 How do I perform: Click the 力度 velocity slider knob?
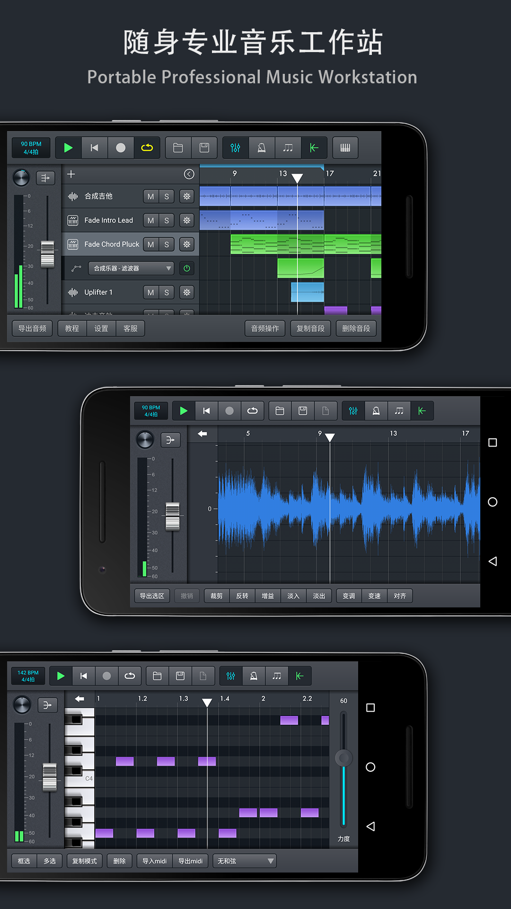(344, 758)
